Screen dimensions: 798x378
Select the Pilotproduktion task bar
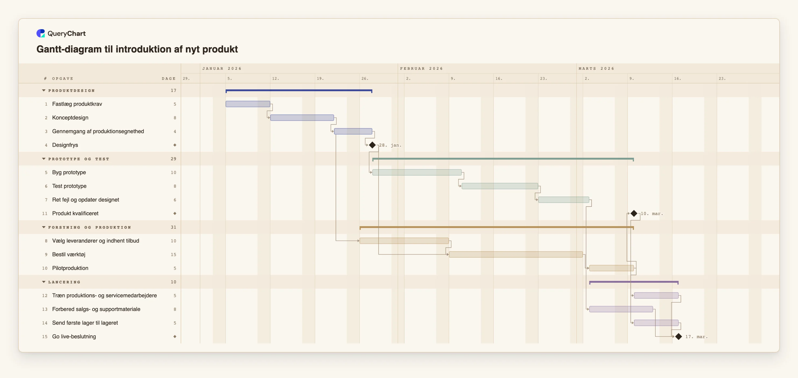(x=611, y=268)
